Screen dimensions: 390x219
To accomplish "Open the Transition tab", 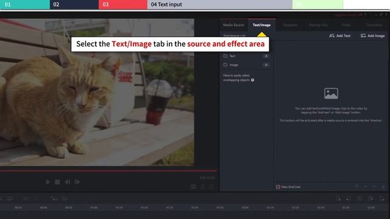I will pos(374,25).
